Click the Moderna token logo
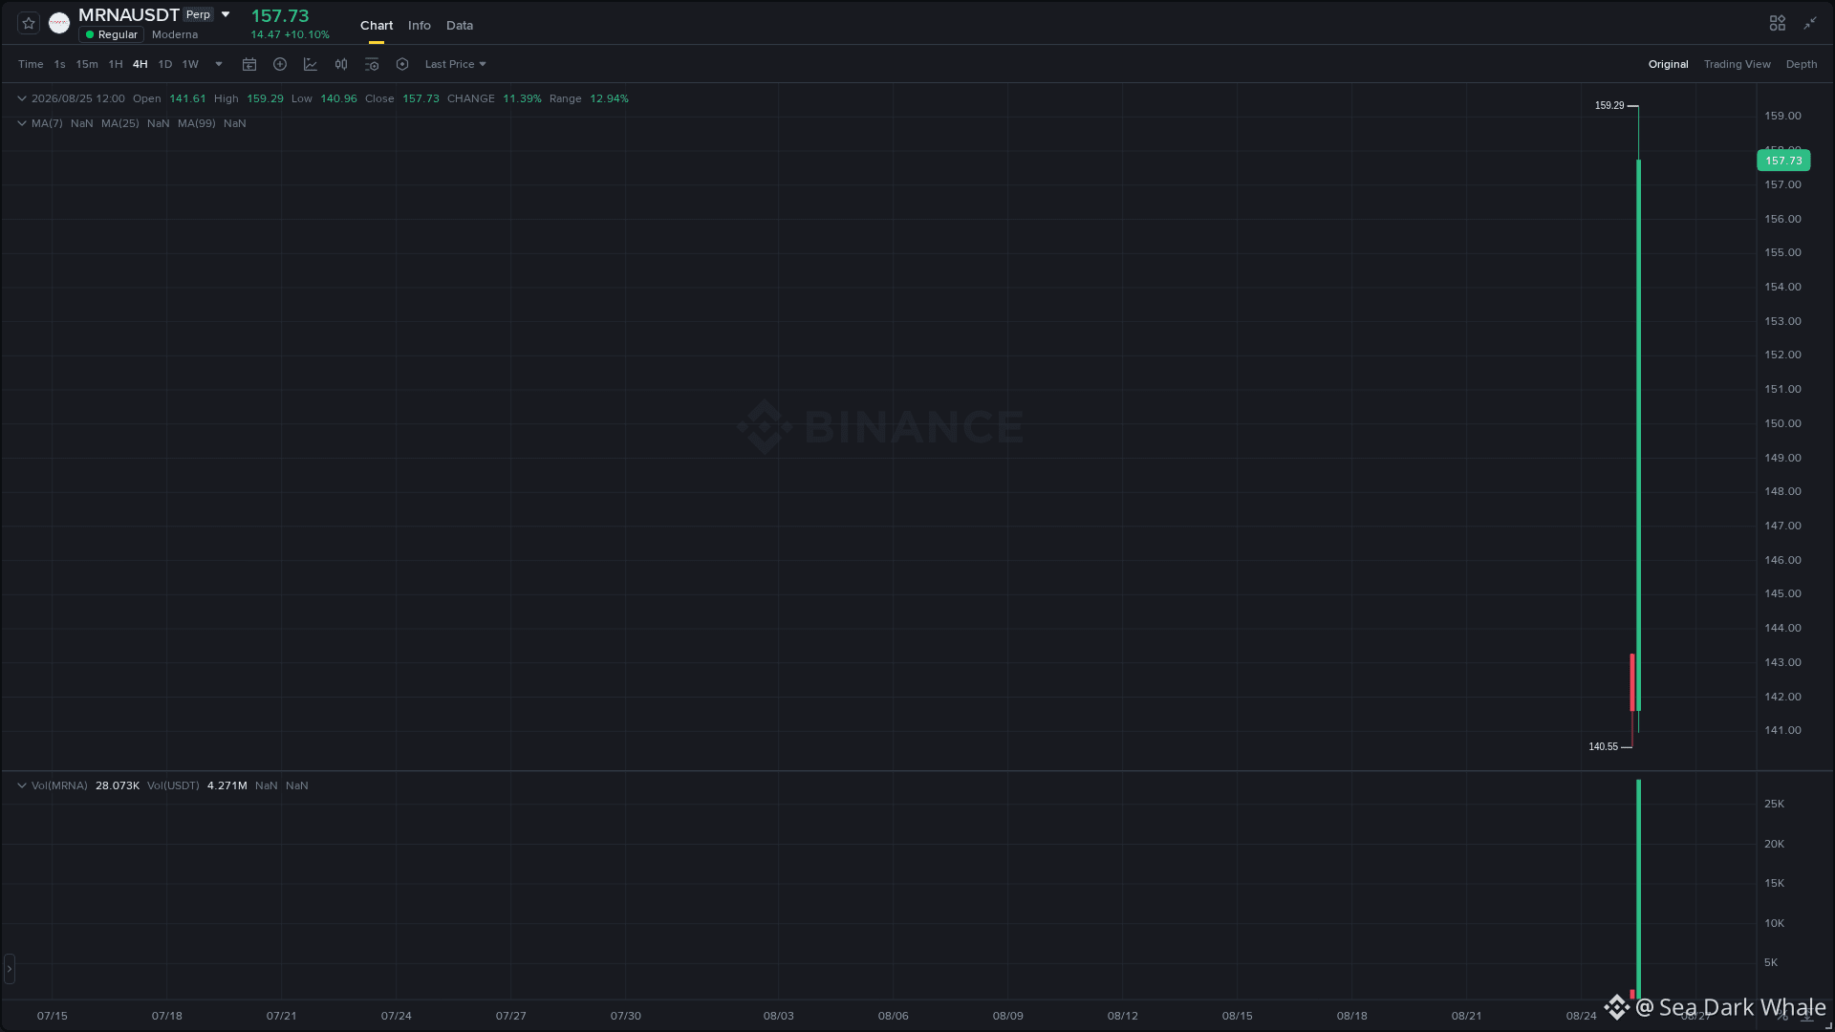 59,23
